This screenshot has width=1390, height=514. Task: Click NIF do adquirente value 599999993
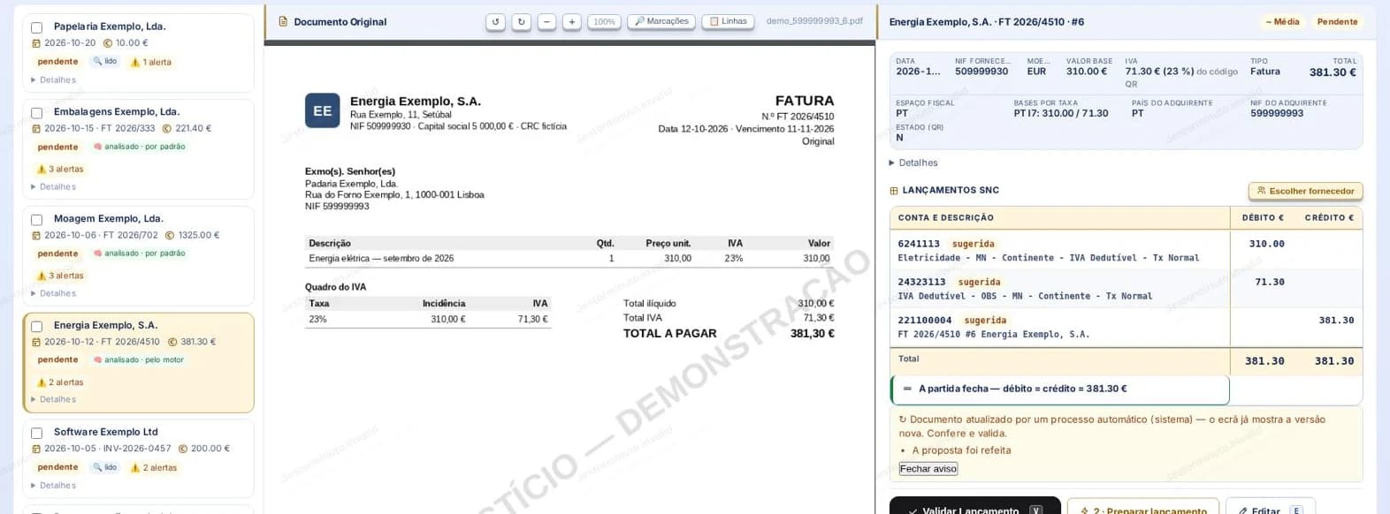[1277, 113]
